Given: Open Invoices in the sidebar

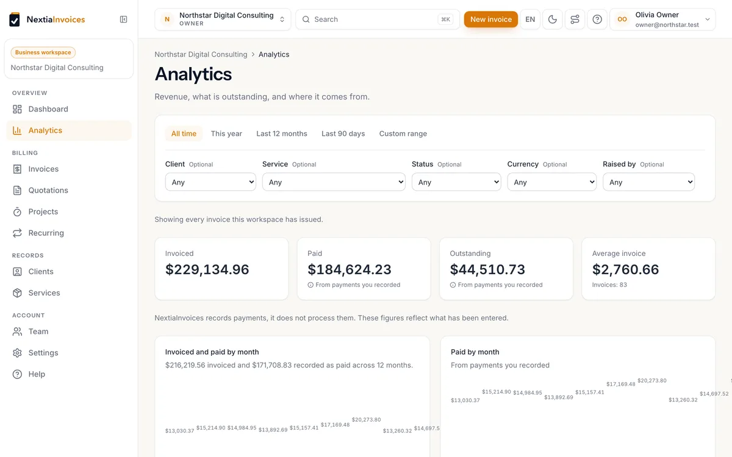Looking at the screenshot, I should click(x=69, y=169).
